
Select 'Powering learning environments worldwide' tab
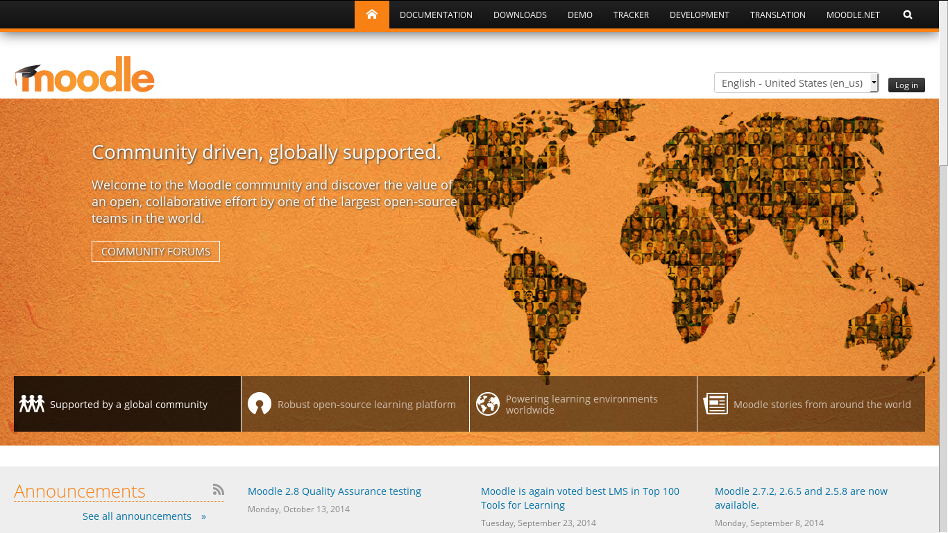[x=583, y=404]
